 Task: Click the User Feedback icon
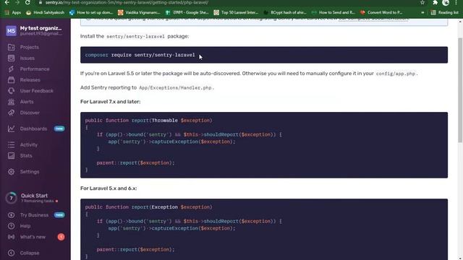click(x=12, y=91)
